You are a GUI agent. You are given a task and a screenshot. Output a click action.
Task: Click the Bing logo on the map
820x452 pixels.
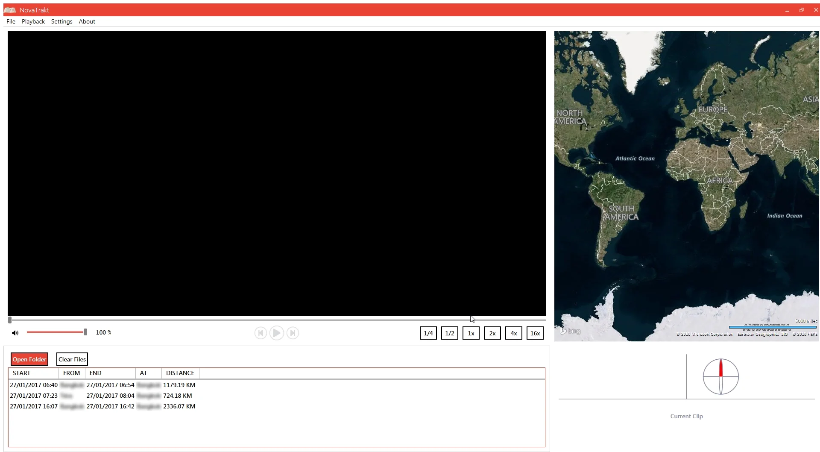570,331
